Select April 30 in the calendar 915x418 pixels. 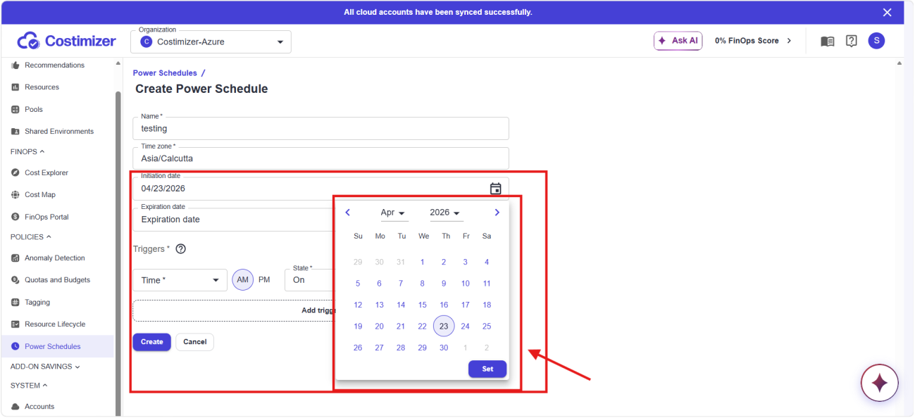point(444,348)
